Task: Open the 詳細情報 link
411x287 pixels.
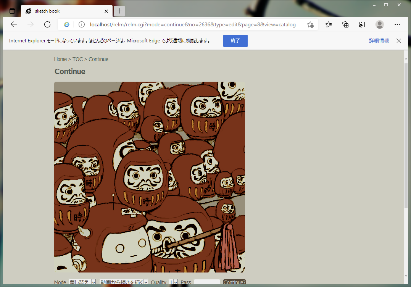Action: click(379, 41)
